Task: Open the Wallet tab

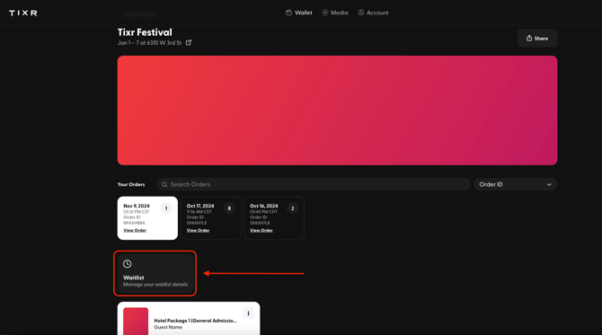Action: [298, 13]
